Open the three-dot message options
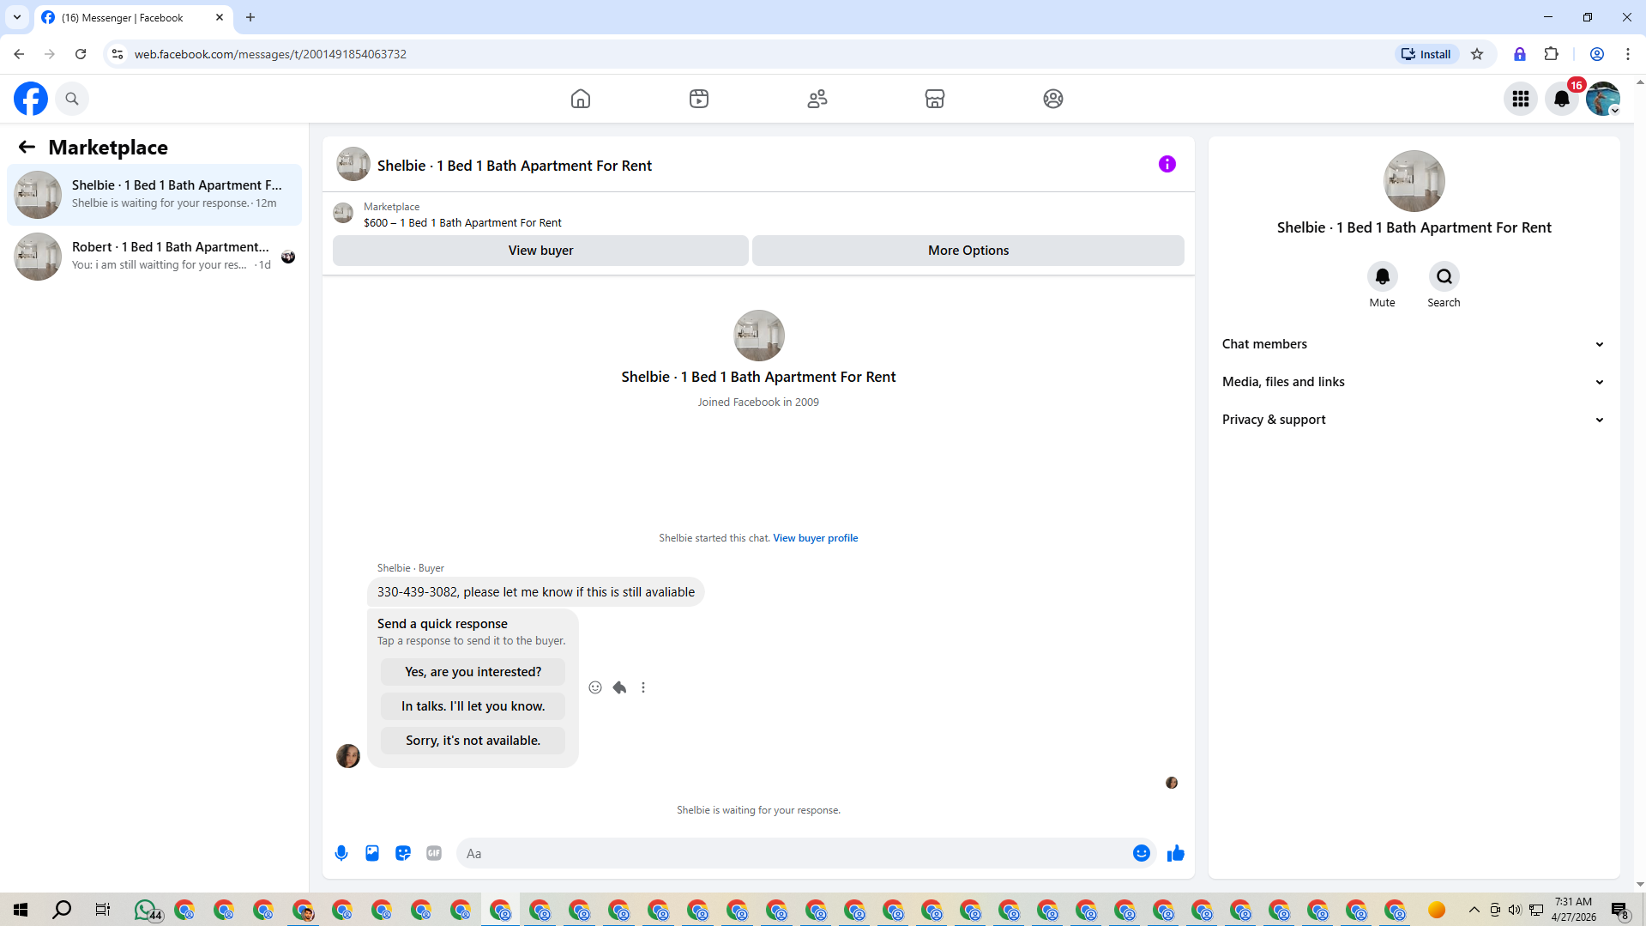 [643, 687]
